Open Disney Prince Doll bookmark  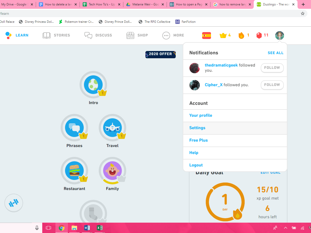(115, 22)
